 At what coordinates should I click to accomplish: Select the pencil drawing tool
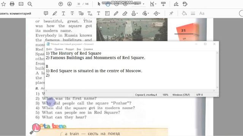point(116,14)
